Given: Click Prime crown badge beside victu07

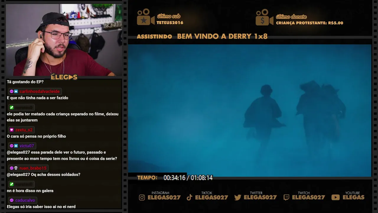Looking at the screenshot, I should tap(16, 146).
